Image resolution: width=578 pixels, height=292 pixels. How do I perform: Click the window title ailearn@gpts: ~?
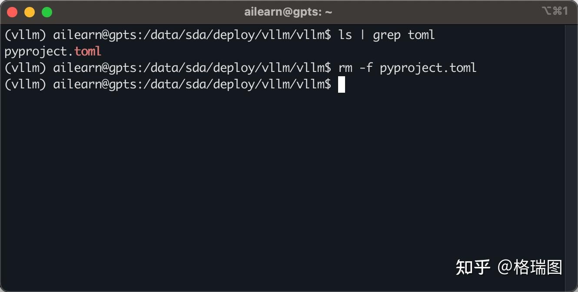(x=288, y=12)
